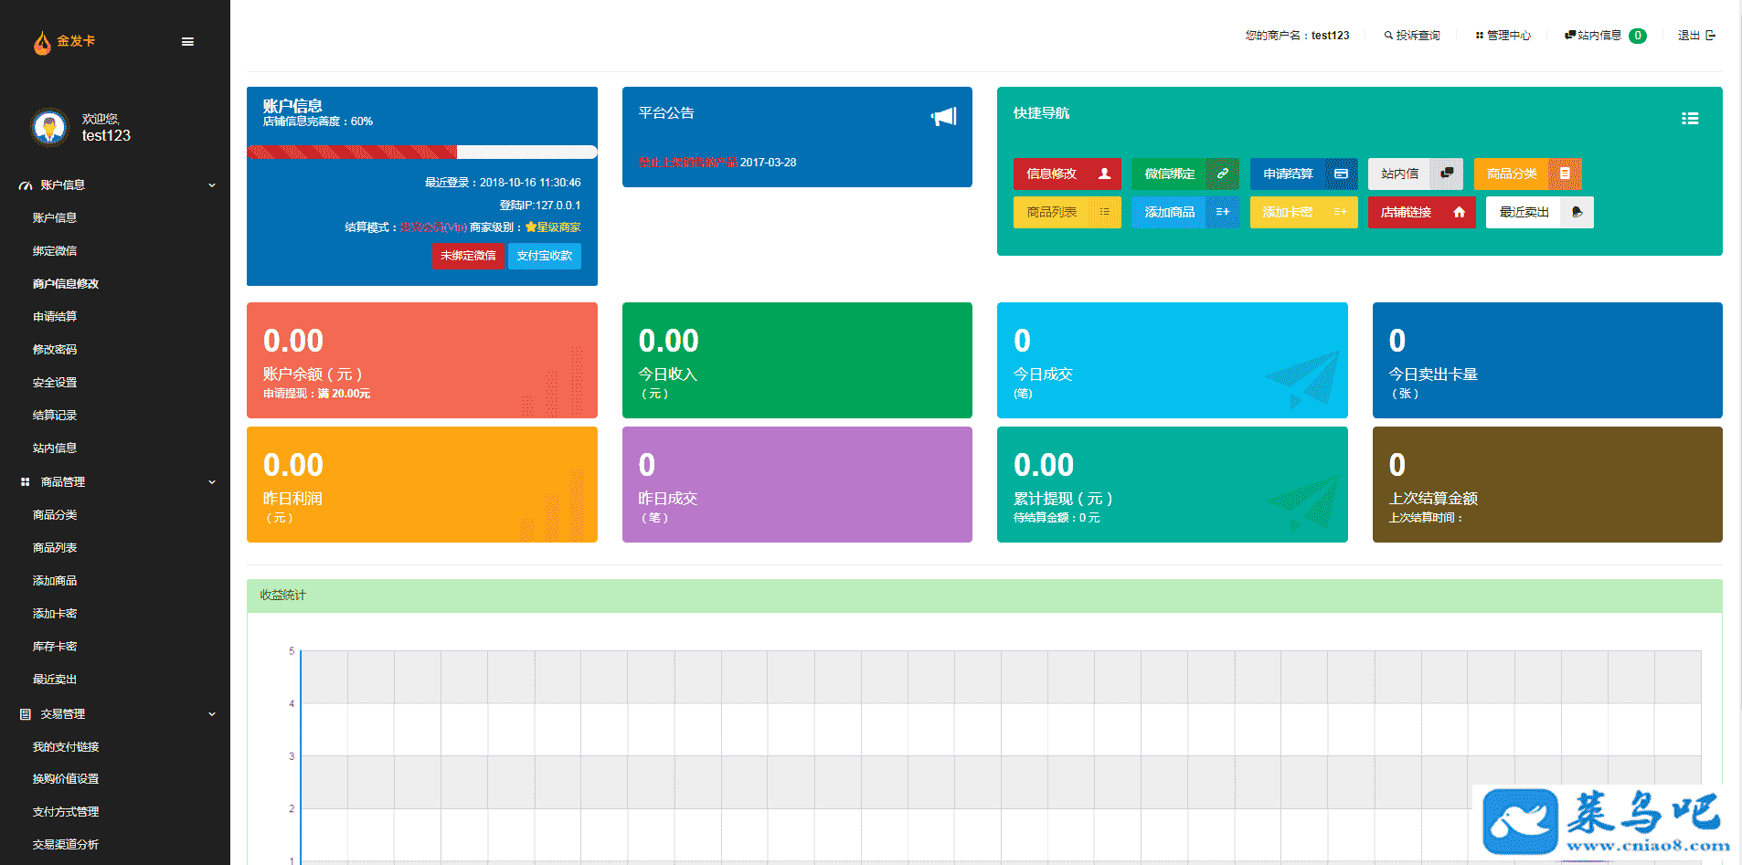Viewport: 1742px width, 865px height.
Task: Go to 我的支付链接 in sidebar
Action: (x=66, y=747)
